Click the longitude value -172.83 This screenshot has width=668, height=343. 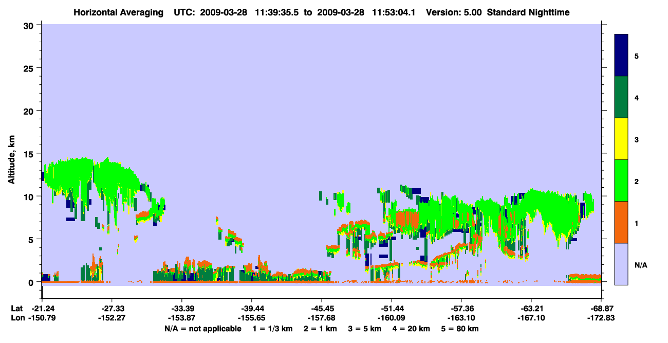click(x=601, y=318)
